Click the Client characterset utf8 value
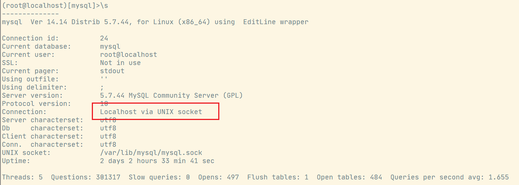The height and width of the screenshot is (185, 519). [x=108, y=136]
